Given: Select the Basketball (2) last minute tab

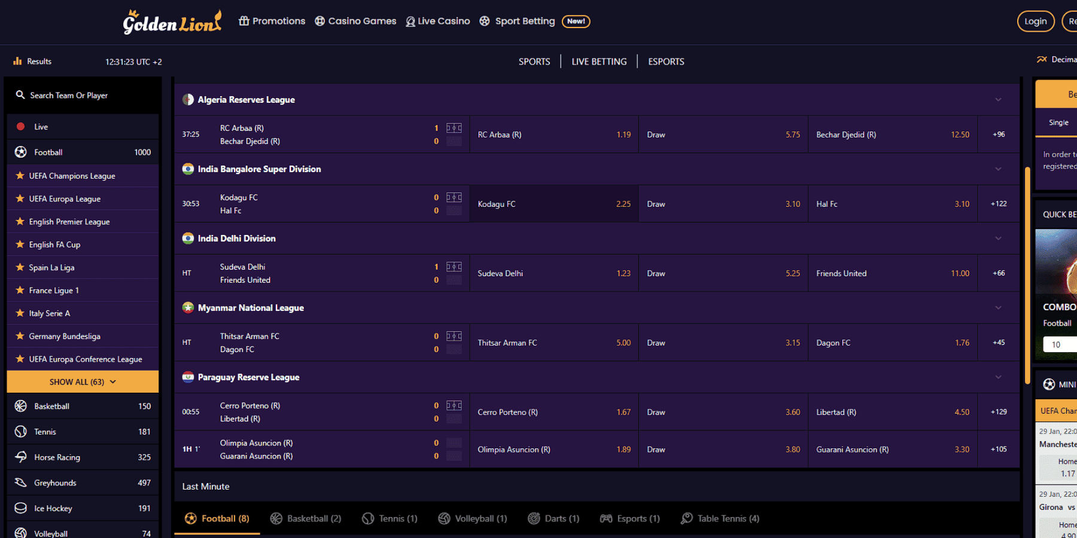Looking at the screenshot, I should click(x=306, y=519).
